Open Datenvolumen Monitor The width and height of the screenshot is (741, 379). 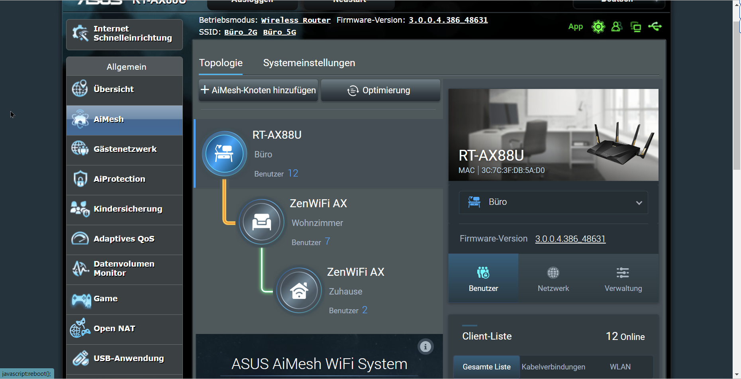click(124, 270)
